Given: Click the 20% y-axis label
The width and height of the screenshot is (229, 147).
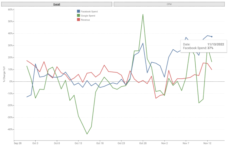Looking at the screenshot, I should (x=10, y=57).
